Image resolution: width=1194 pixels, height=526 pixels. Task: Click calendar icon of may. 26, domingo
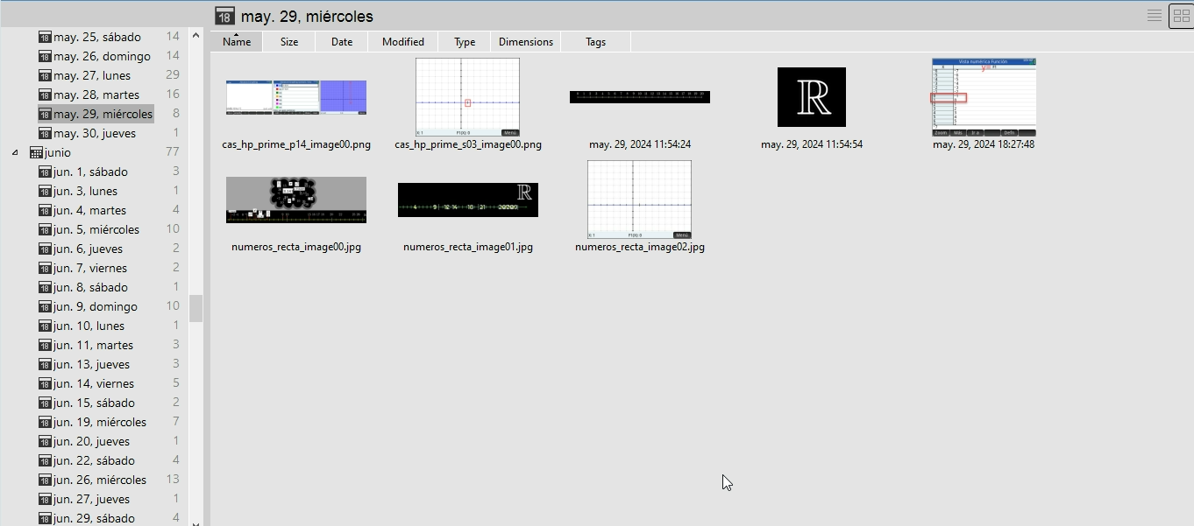coord(46,56)
